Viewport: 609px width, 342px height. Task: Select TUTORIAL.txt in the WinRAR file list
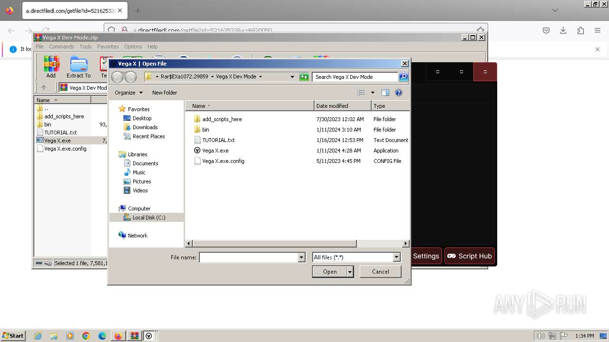coord(60,133)
